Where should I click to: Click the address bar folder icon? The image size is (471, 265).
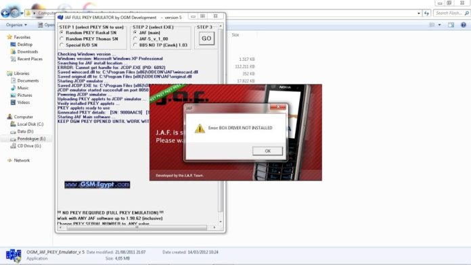[28, 14]
